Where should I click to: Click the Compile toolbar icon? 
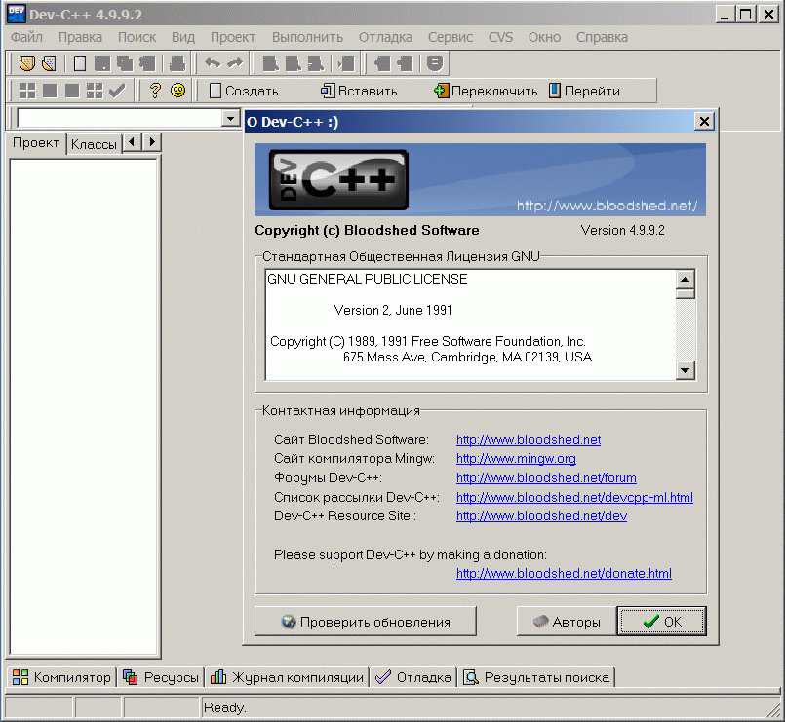click(27, 91)
